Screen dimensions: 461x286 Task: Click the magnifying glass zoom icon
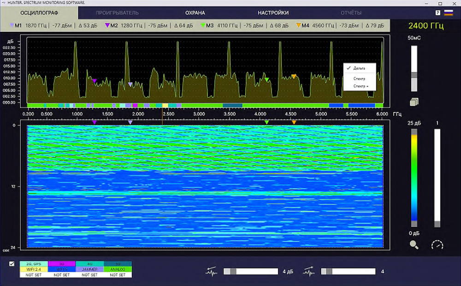pos(414,245)
